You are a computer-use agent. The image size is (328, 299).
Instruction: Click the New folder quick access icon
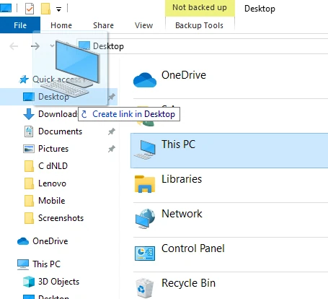[45, 9]
